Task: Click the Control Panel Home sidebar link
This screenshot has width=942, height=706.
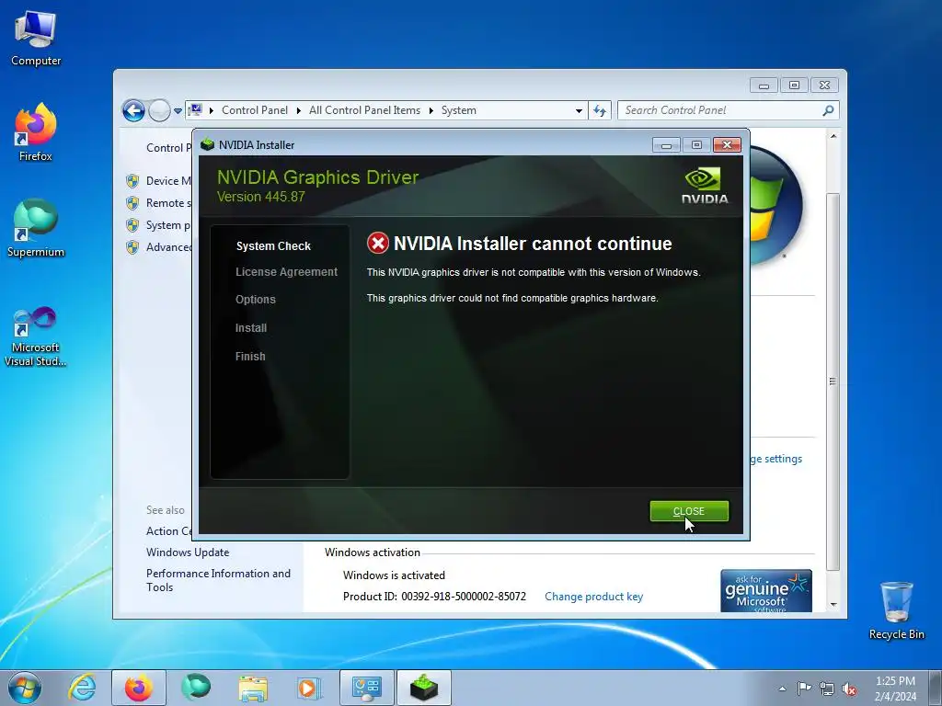Action: 169,148
